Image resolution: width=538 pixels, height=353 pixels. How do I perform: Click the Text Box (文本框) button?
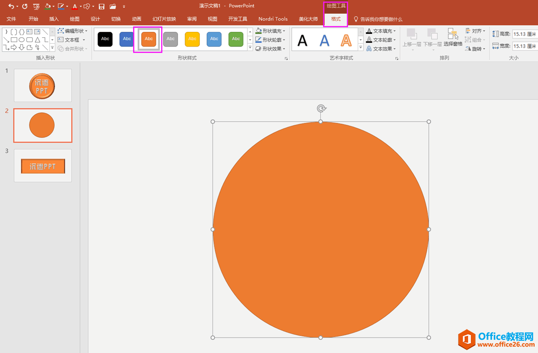click(71, 40)
